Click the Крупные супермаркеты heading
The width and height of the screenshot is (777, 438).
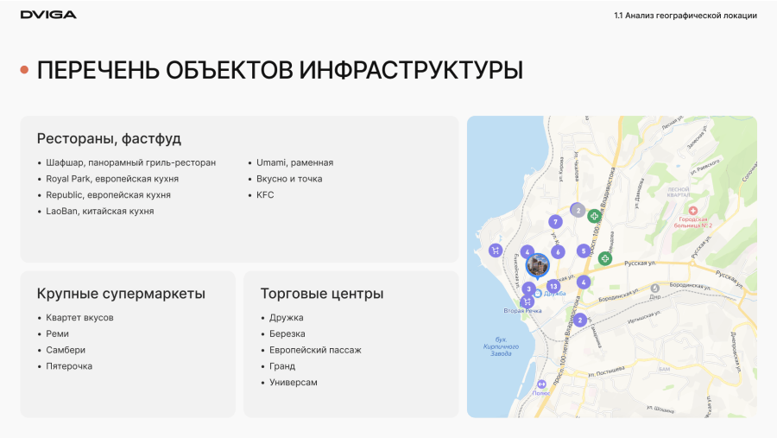pyautogui.click(x=121, y=294)
